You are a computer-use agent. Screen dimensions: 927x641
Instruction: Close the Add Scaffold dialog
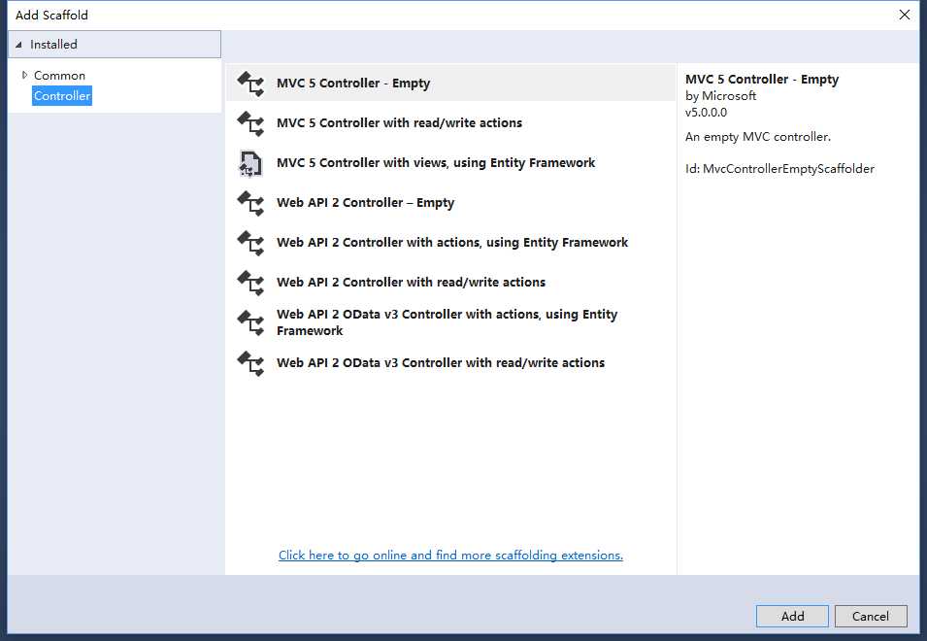click(905, 15)
